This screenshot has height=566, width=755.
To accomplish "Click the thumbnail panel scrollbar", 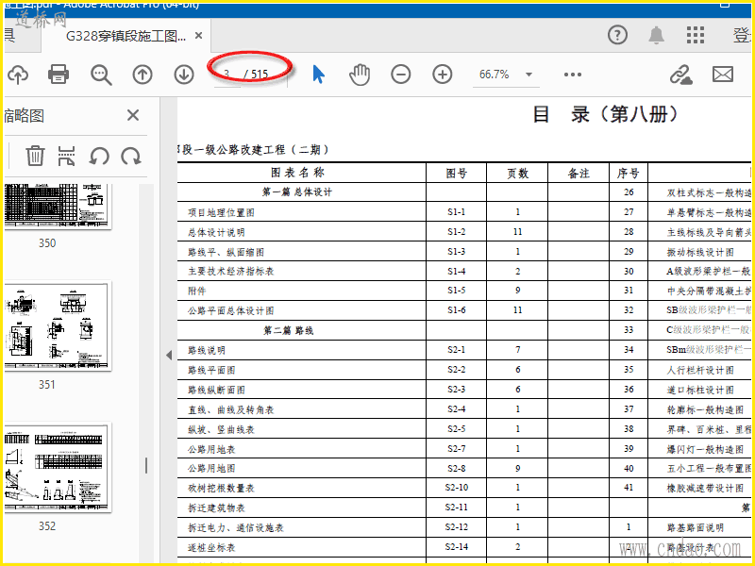I will (146, 465).
